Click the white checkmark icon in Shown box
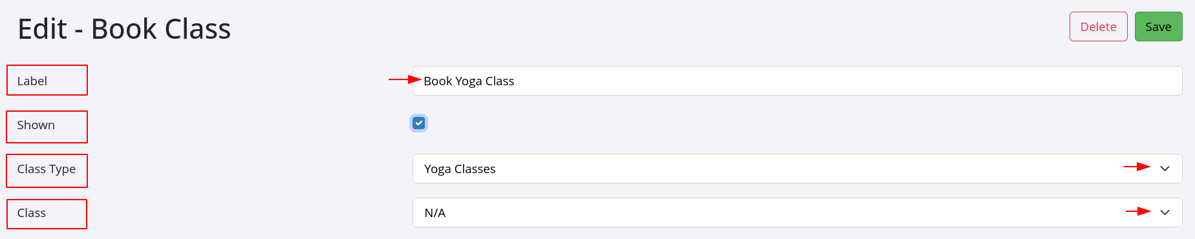This screenshot has height=239, width=1195. 419,123
